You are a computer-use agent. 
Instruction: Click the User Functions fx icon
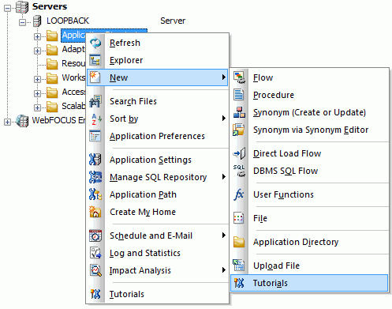(x=239, y=194)
